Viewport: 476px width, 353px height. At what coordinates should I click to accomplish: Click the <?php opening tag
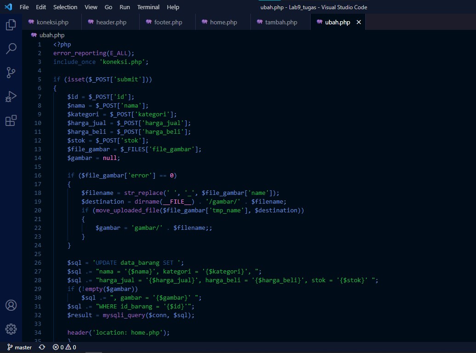pyautogui.click(x=62, y=44)
